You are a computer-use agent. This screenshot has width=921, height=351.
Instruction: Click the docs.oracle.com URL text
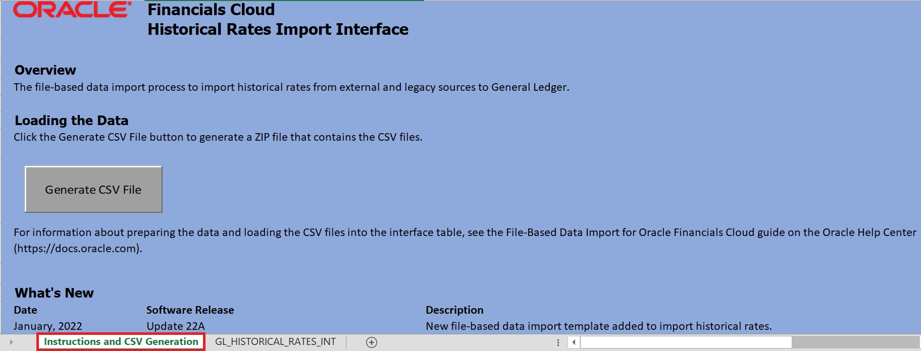[78, 249]
